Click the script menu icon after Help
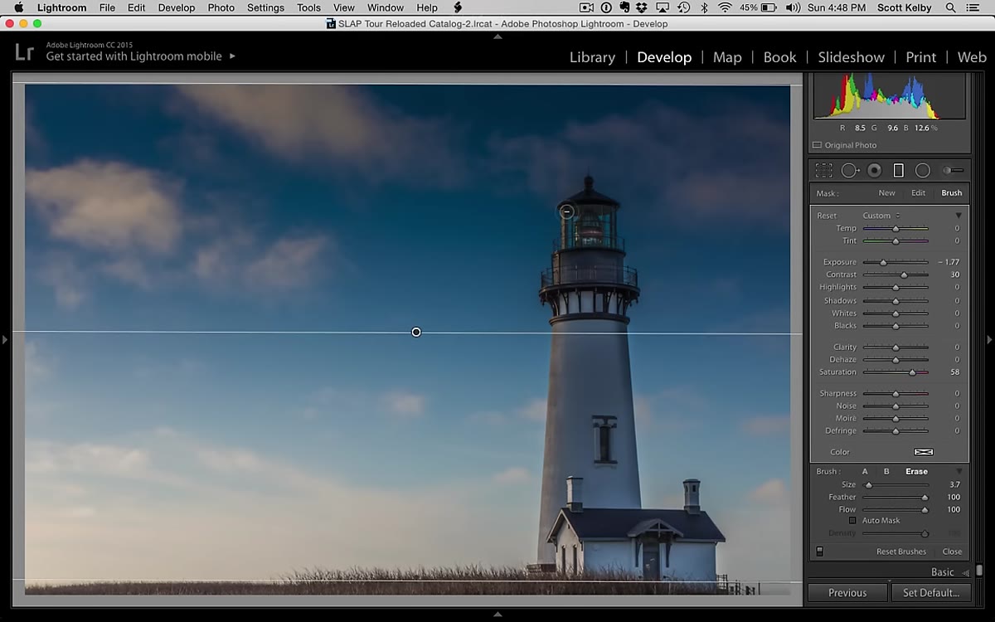The height and width of the screenshot is (622, 995). 457,7
